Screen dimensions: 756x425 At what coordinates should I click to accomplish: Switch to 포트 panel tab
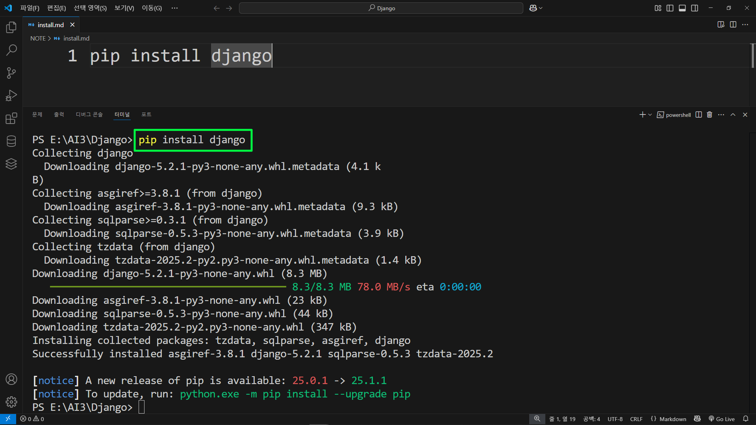tap(146, 115)
